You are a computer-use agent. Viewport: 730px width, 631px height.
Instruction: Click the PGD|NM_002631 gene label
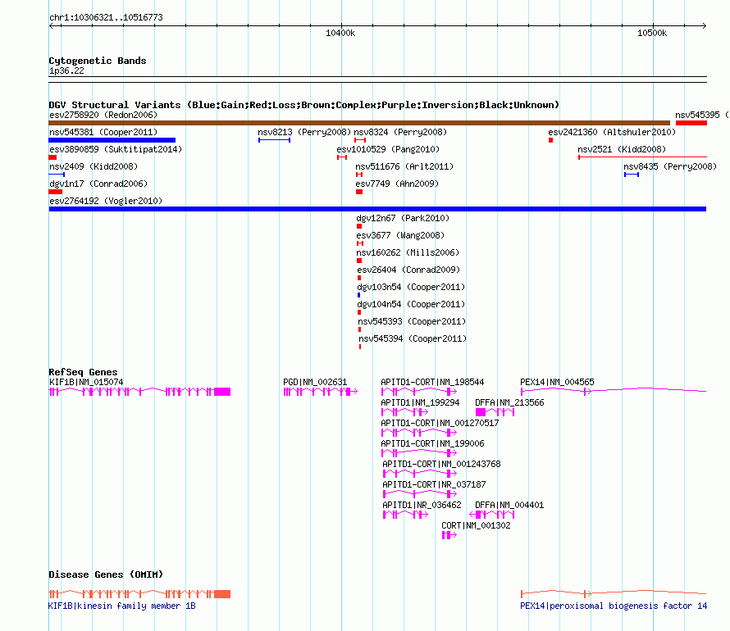tap(315, 382)
